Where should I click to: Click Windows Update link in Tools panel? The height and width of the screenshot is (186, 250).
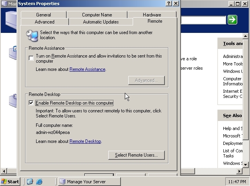click(233, 71)
